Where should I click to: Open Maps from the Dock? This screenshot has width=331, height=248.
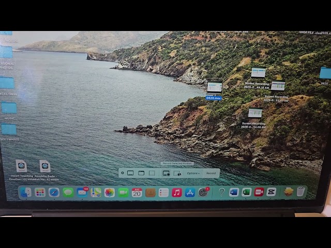point(96,193)
